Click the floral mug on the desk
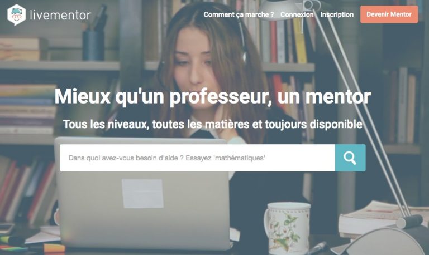This screenshot has height=255, width=429. (287, 228)
